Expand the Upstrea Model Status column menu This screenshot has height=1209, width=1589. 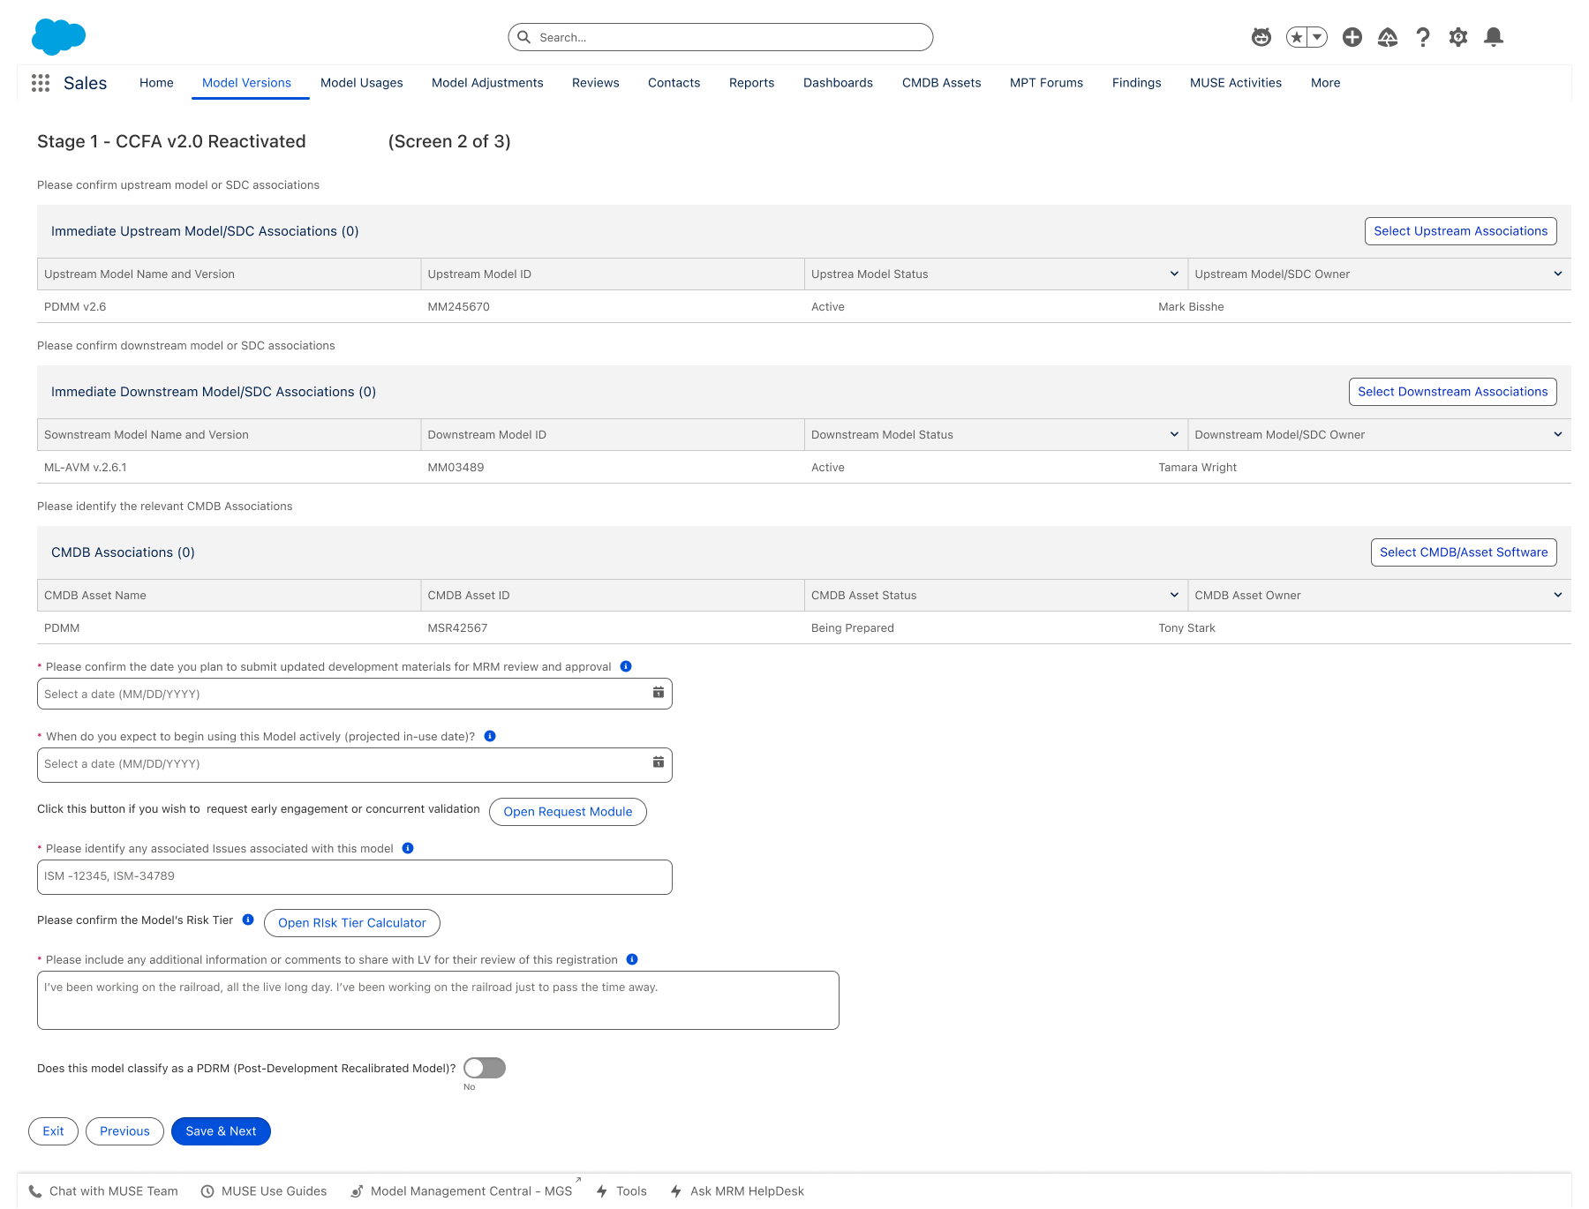point(1174,274)
